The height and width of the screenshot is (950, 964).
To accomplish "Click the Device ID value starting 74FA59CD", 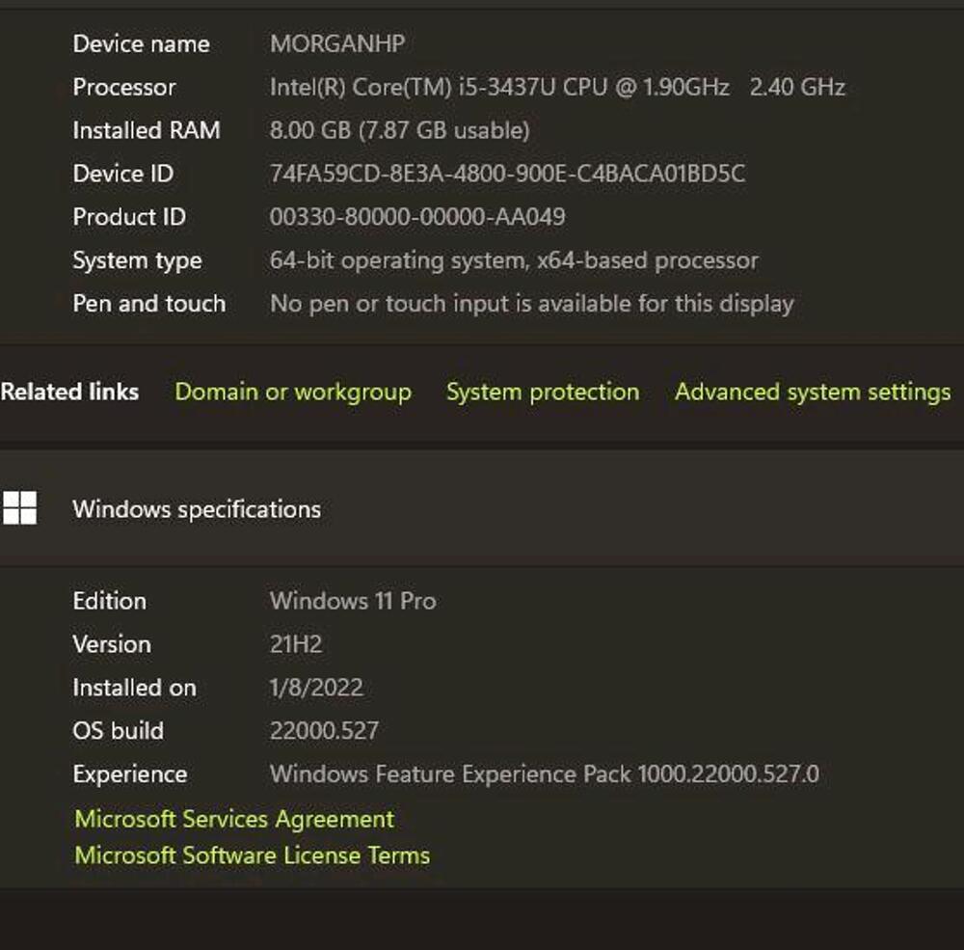I will 507,174.
